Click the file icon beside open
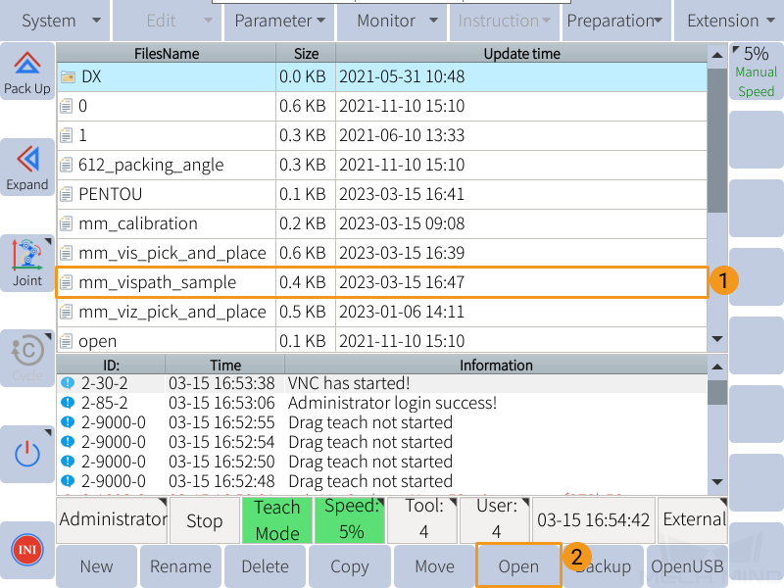Screen dimensions: 784x588 66,341
